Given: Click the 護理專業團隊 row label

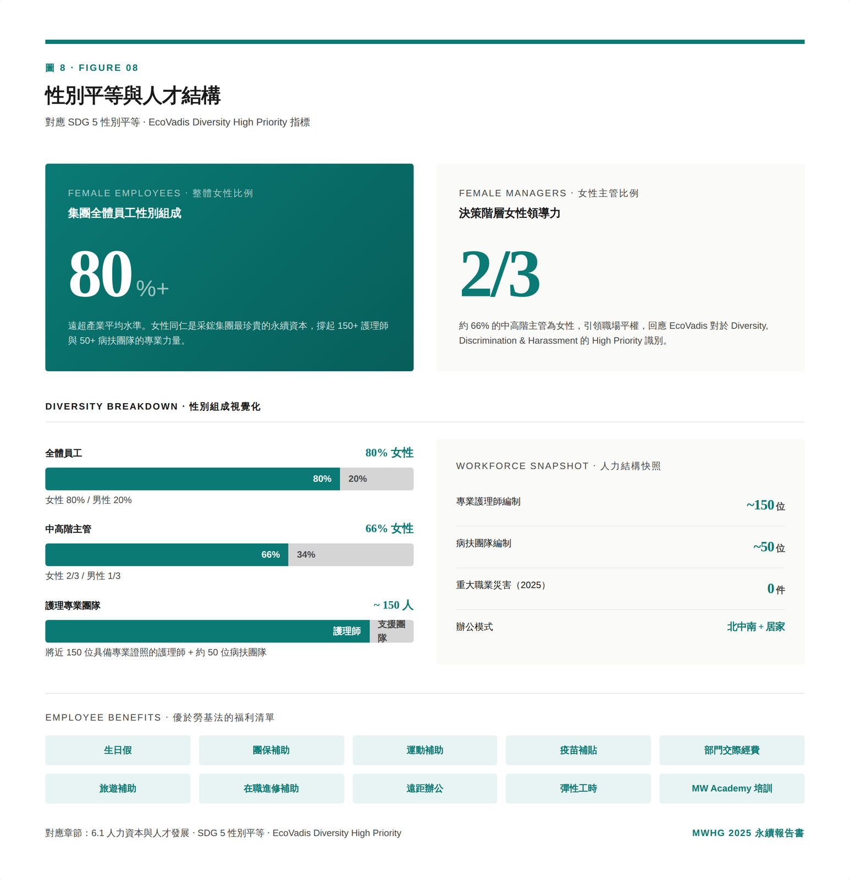Looking at the screenshot, I should [x=73, y=606].
